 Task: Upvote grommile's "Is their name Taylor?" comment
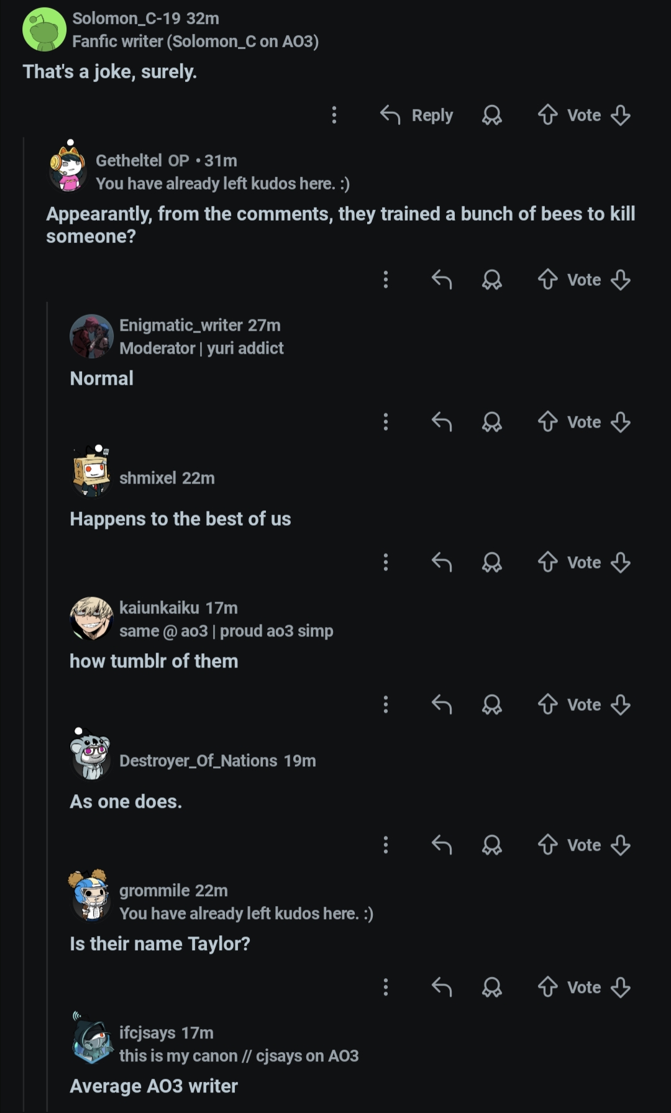(x=547, y=987)
